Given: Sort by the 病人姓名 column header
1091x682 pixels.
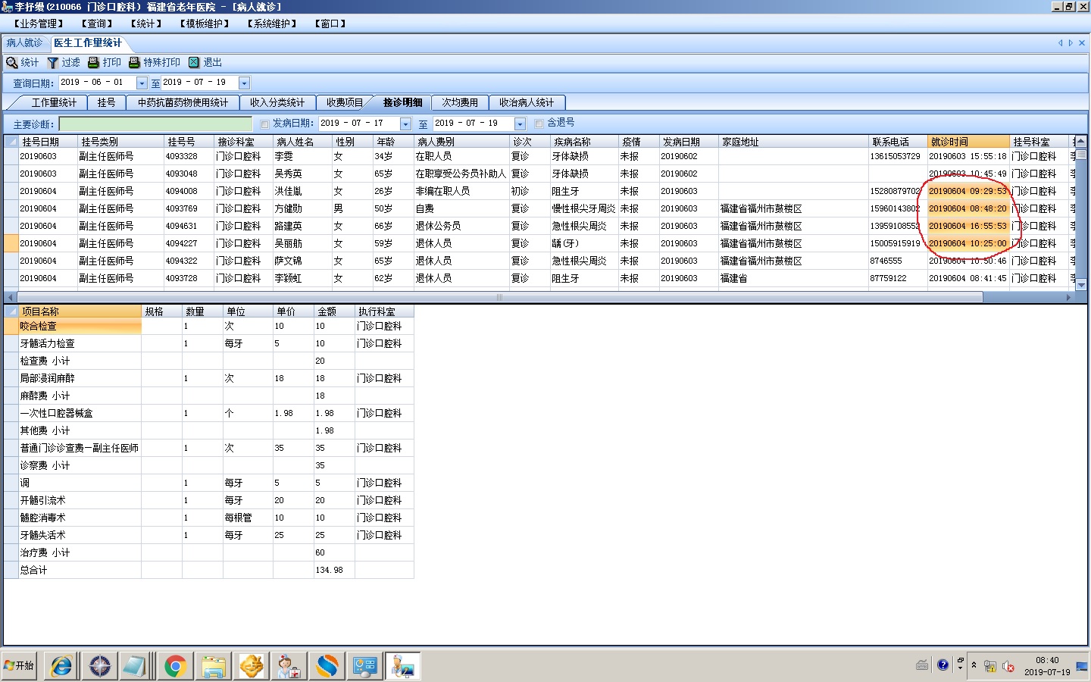Looking at the screenshot, I should [302, 142].
